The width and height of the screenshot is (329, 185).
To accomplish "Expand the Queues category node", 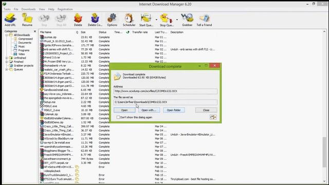I will click(x=7, y=69).
